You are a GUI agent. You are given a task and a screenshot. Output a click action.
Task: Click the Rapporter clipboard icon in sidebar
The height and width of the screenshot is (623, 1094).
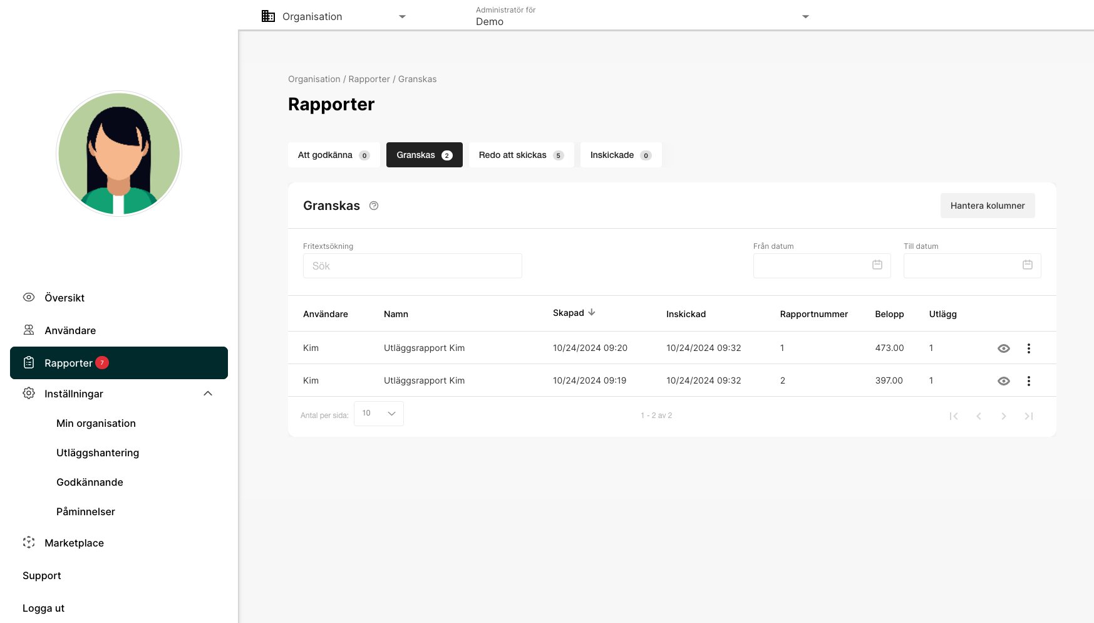click(29, 362)
